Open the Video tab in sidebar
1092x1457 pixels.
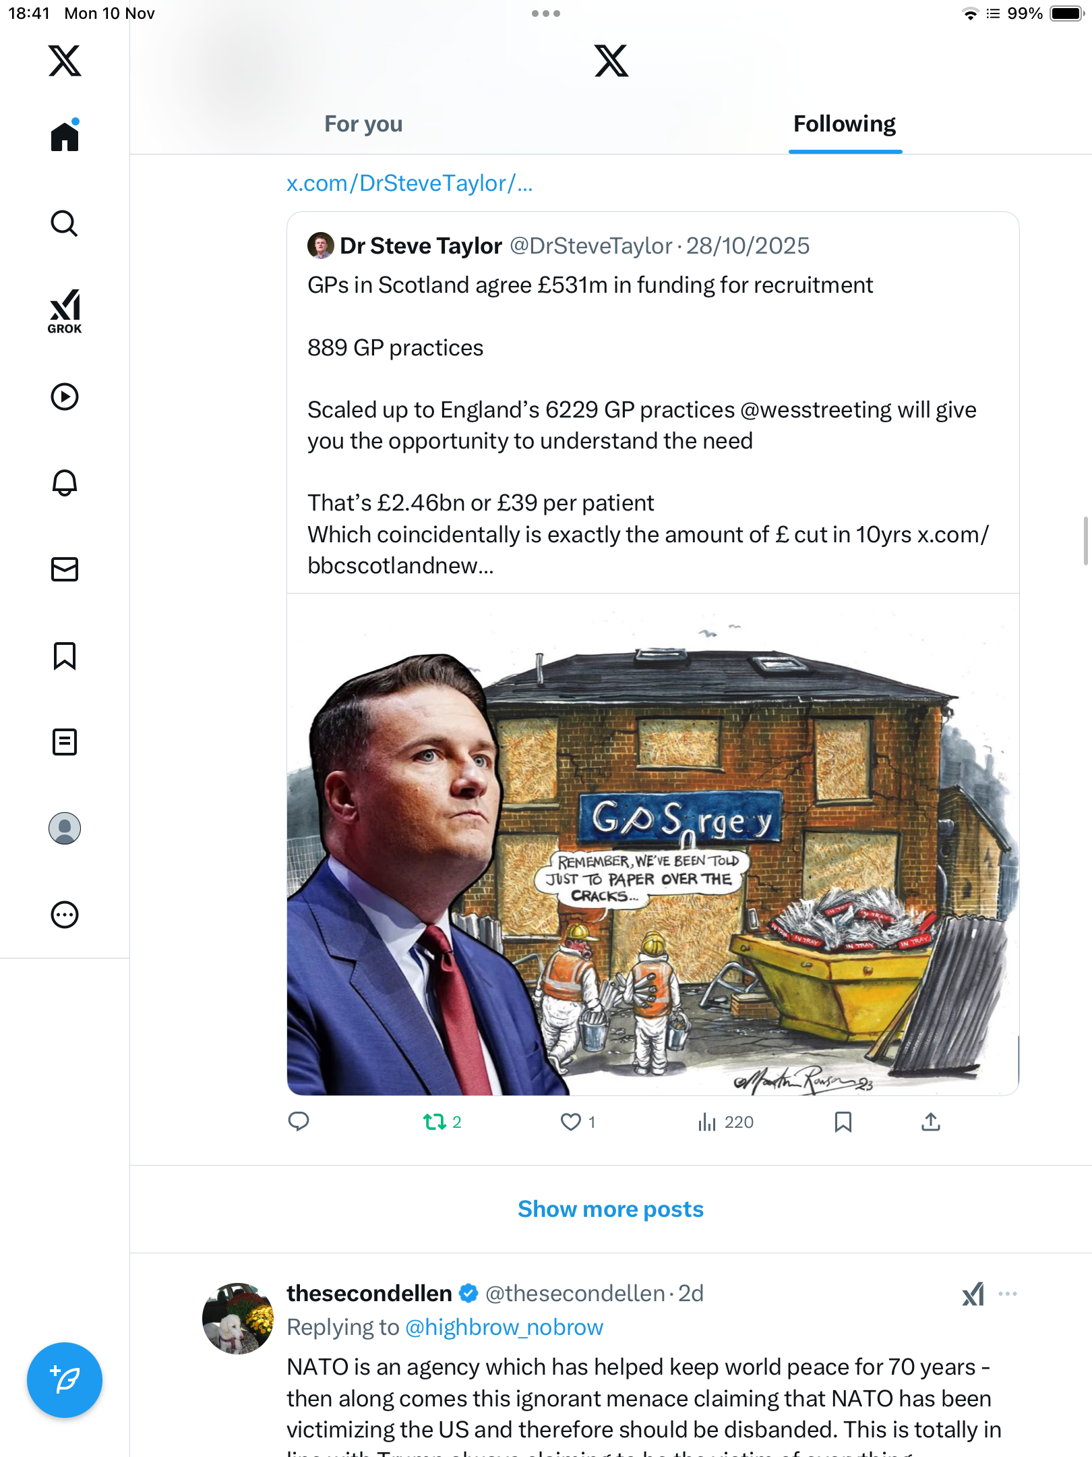coord(65,397)
